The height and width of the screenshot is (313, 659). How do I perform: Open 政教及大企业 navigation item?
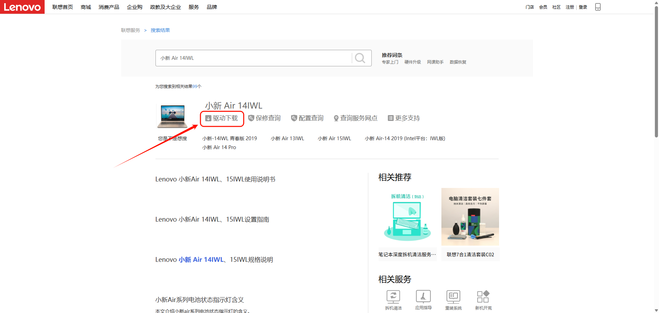tap(165, 7)
